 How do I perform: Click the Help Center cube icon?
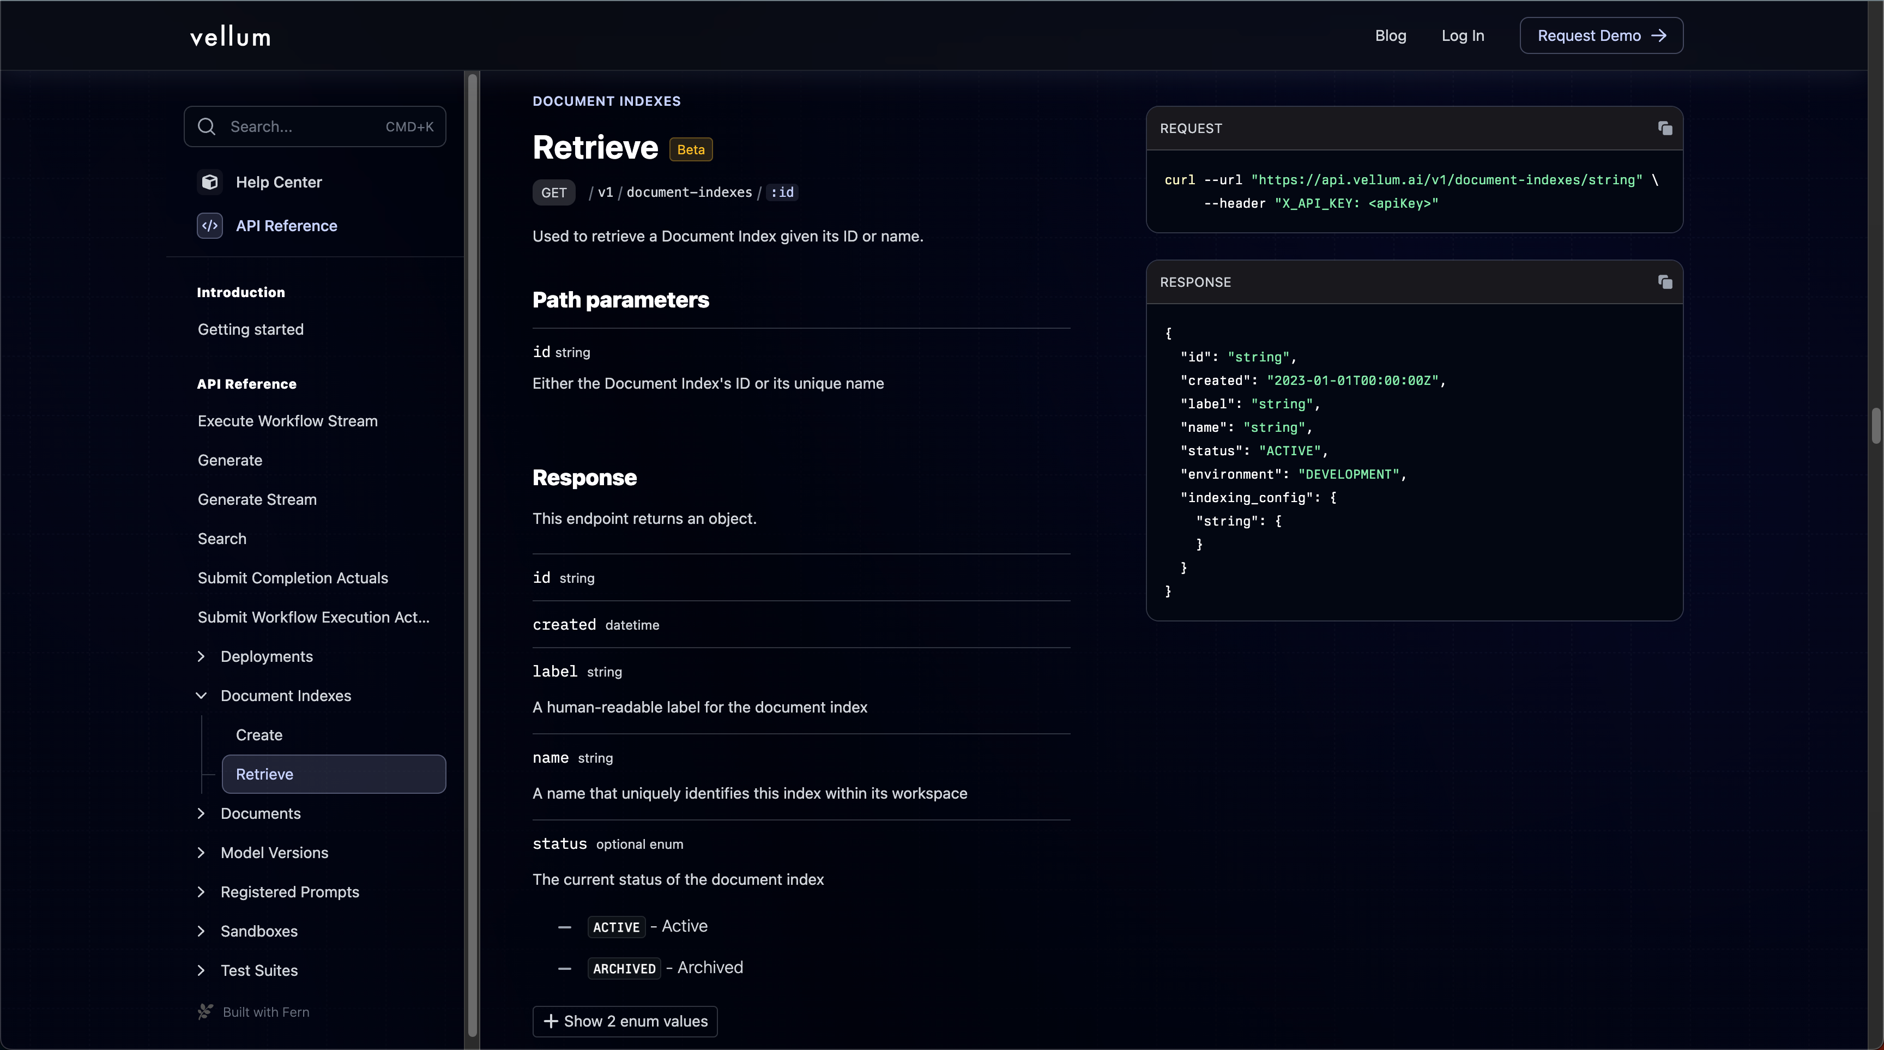coord(210,182)
